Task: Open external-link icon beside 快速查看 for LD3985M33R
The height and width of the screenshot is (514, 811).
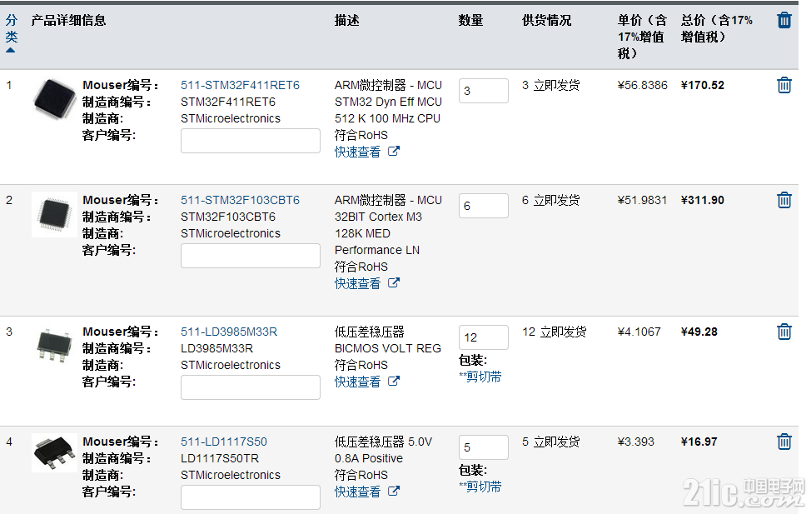Action: tap(394, 381)
